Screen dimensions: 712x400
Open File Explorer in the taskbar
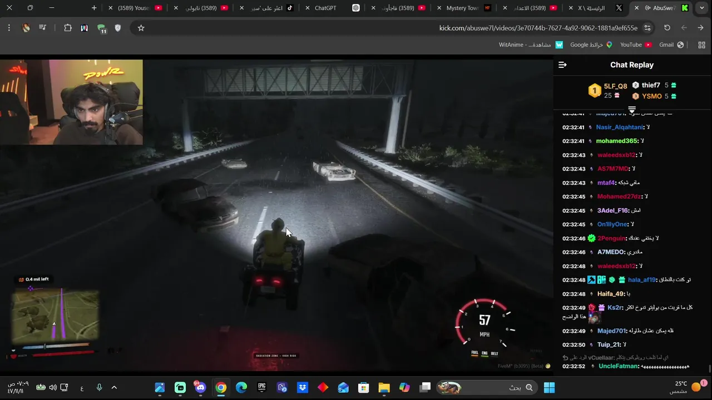(384, 387)
